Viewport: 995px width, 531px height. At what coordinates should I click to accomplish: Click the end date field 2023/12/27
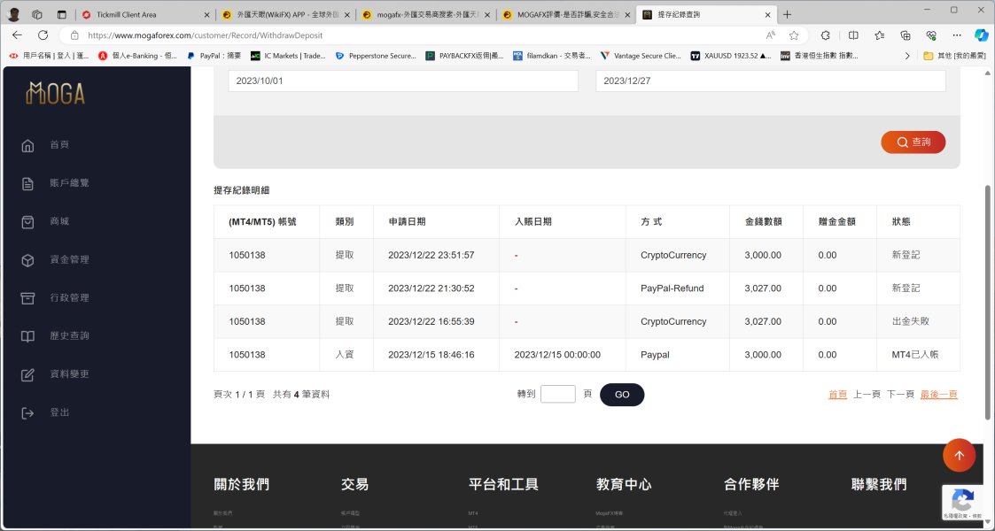coord(770,81)
